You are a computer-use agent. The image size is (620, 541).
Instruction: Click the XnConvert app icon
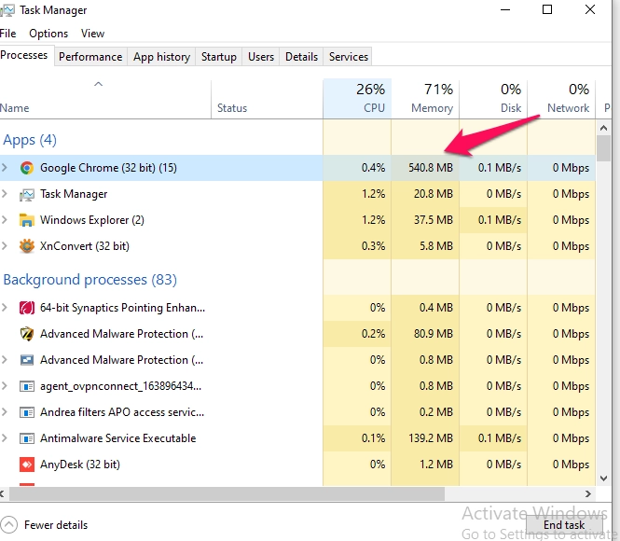point(27,246)
